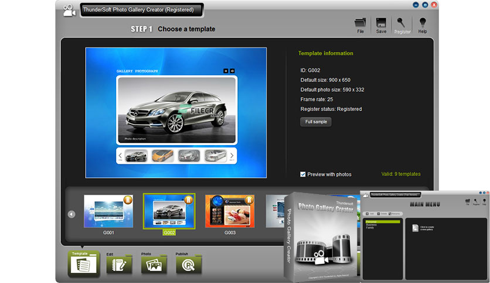
Task: Select the white convertible thumbnail in the preview
Action: (x=215, y=156)
